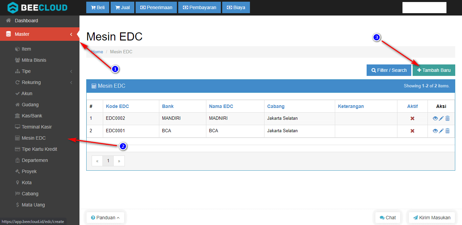Viewport: 462px width, 225px height.
Task: Toggle Aktif status for EDC0002
Action: [x=412, y=118]
